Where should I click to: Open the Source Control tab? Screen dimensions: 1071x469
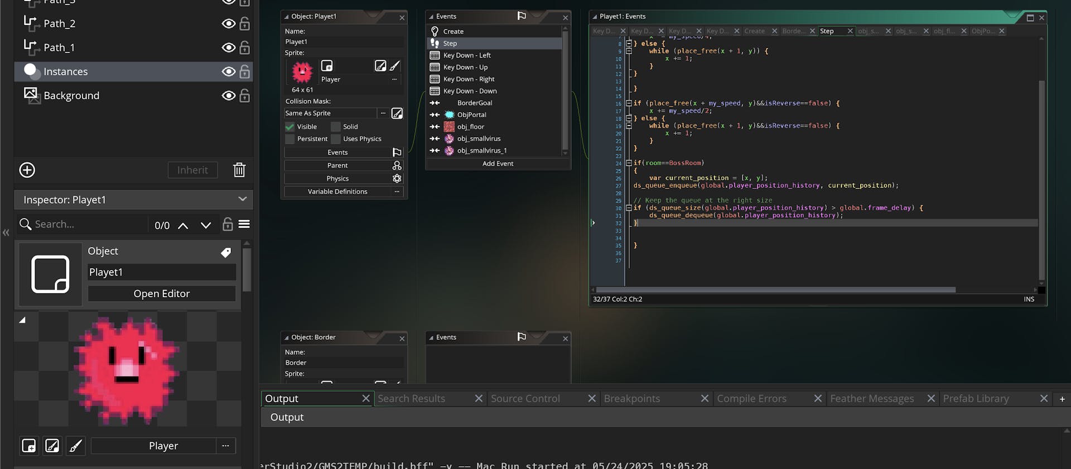[525, 399]
